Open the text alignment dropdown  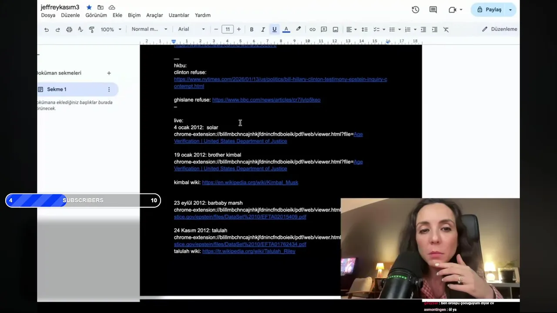tap(351, 29)
